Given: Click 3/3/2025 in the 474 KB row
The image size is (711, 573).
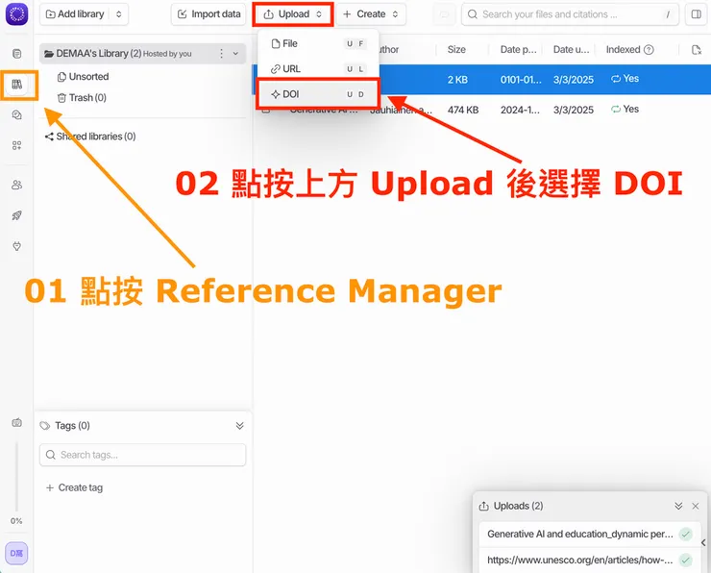Looking at the screenshot, I should pyautogui.click(x=574, y=110).
